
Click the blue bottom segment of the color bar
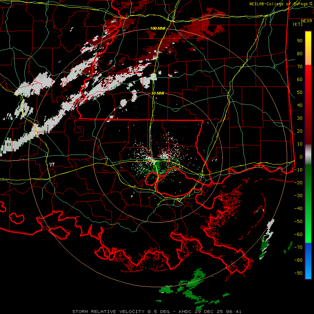pyautogui.click(x=308, y=261)
